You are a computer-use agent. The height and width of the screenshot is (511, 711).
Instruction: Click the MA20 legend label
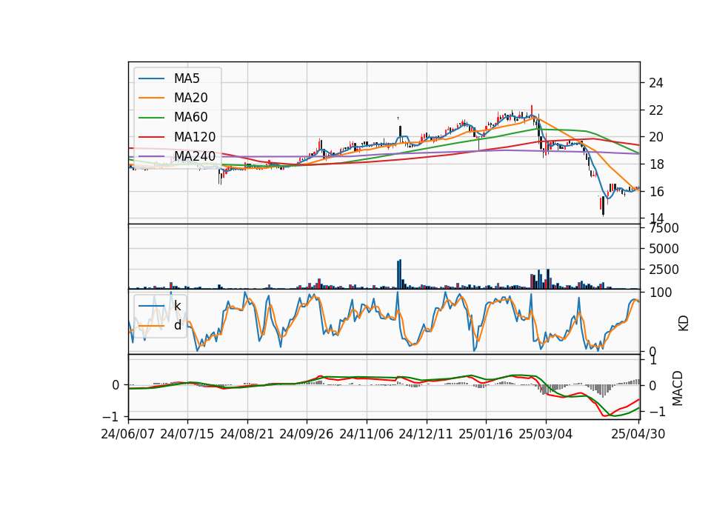point(190,98)
